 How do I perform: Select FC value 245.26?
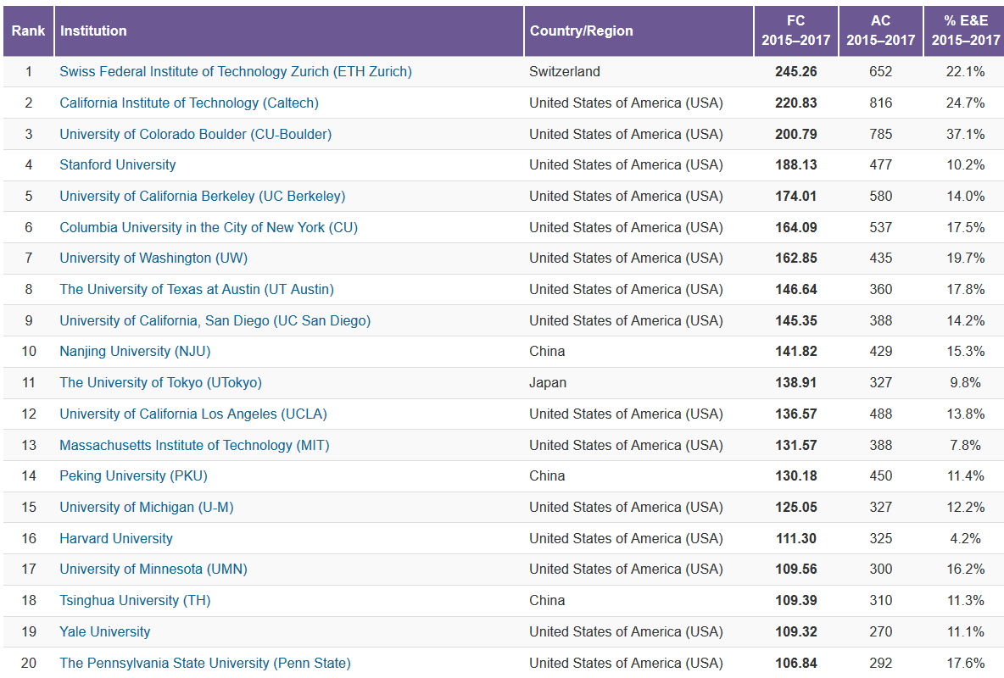tap(796, 72)
